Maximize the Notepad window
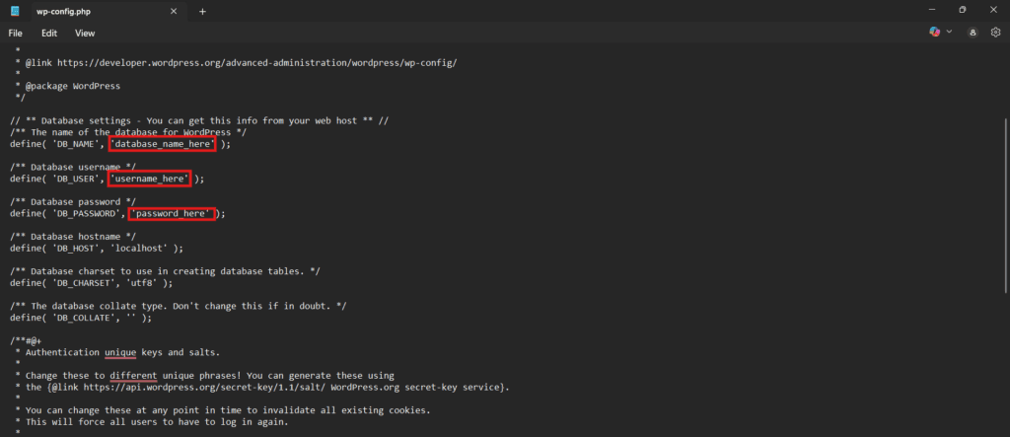This screenshot has width=1010, height=437. (963, 10)
